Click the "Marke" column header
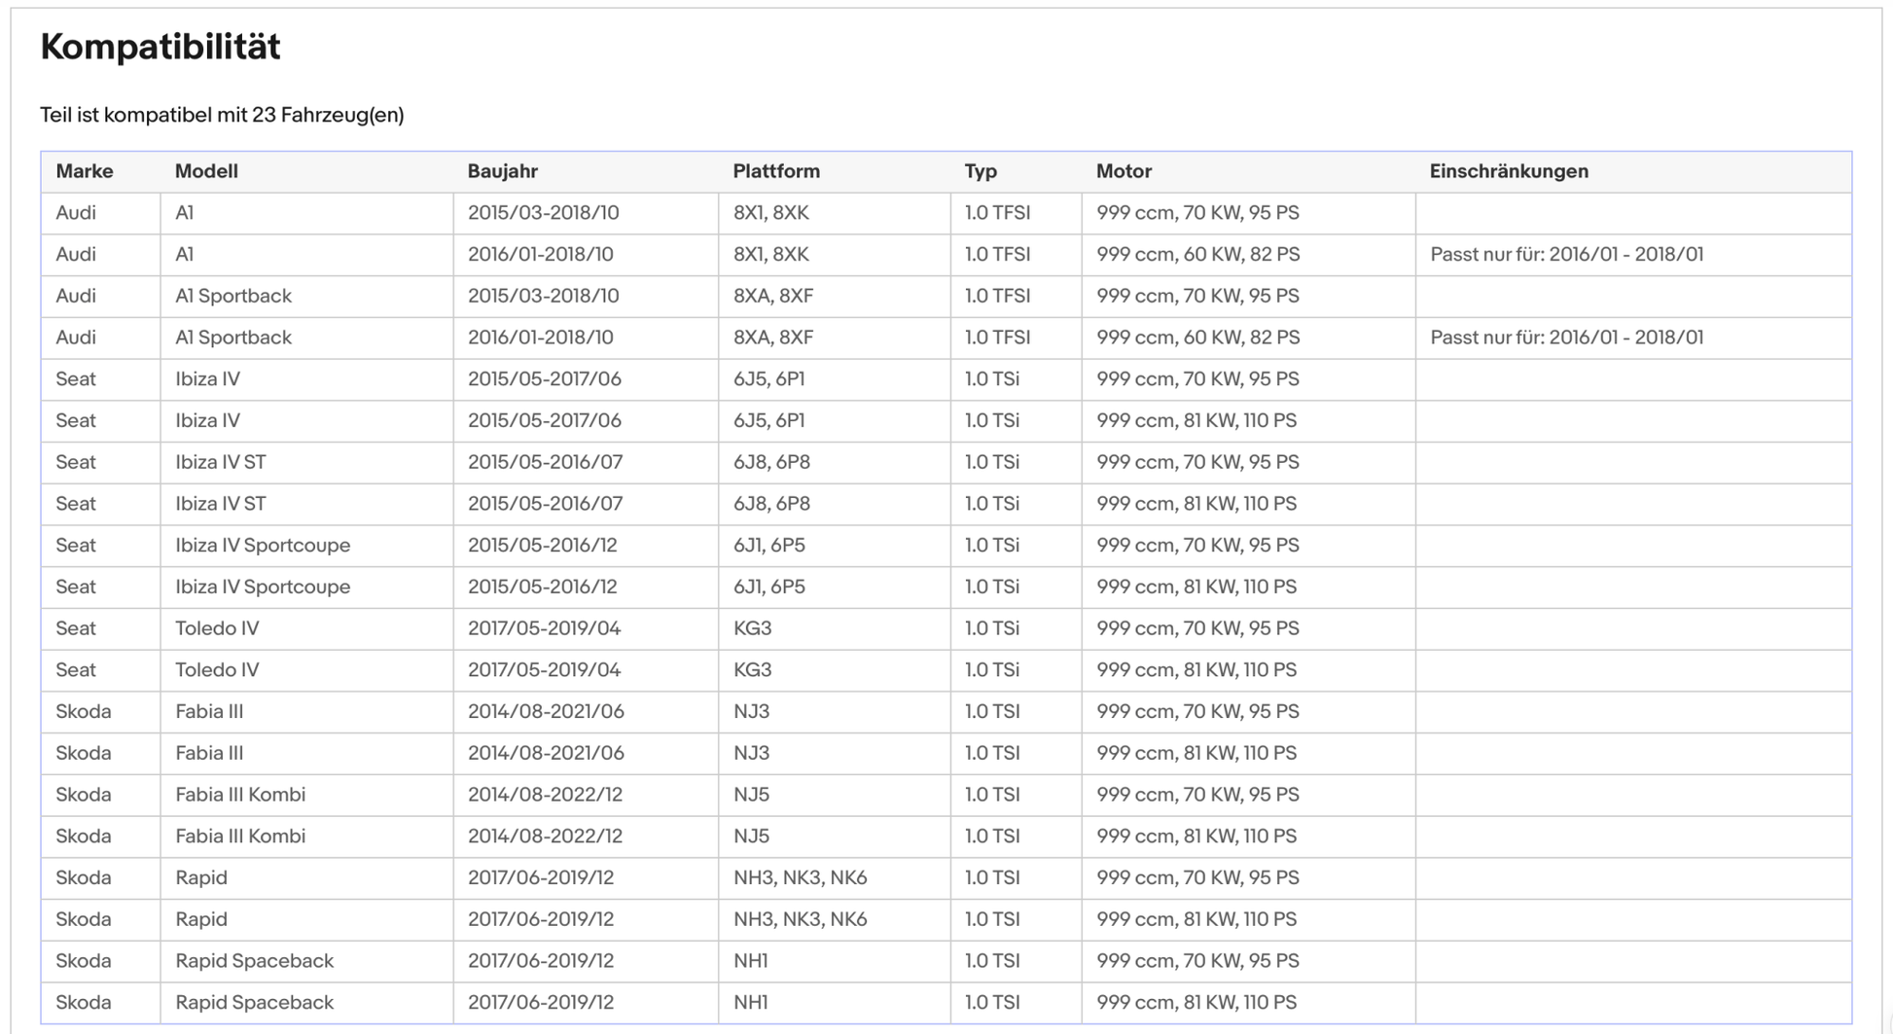The image size is (1893, 1034). click(x=84, y=171)
